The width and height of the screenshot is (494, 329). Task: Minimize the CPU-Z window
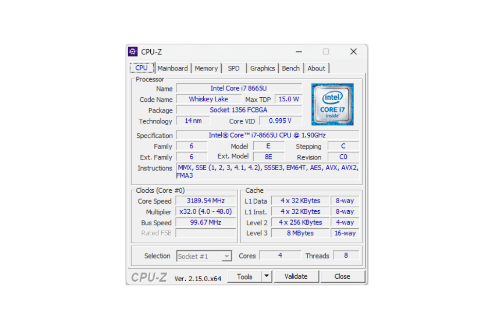(298, 51)
